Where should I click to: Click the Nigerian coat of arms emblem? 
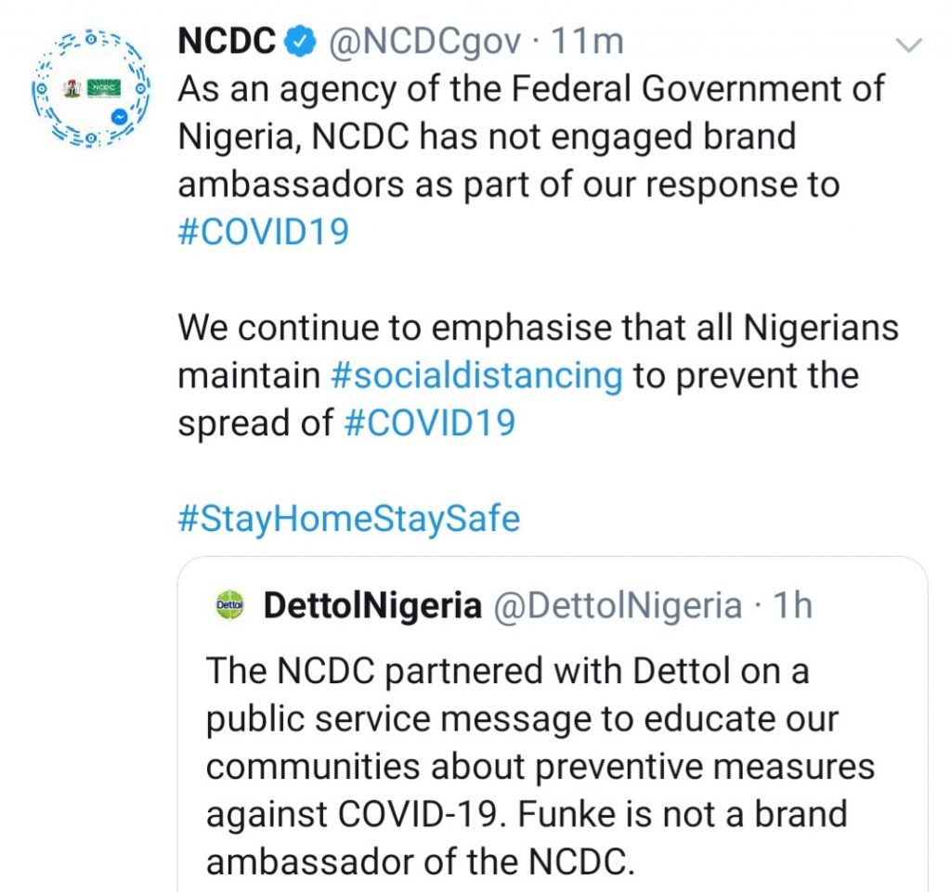click(72, 88)
